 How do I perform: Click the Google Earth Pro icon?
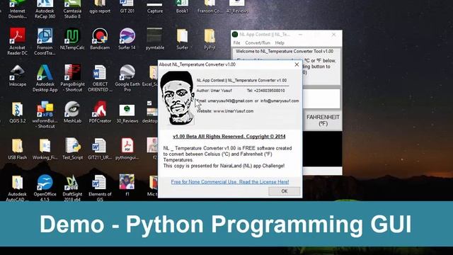tap(127, 78)
